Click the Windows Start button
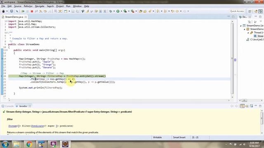Image resolution: width=264 pixels, height=148 pixels. point(5,144)
